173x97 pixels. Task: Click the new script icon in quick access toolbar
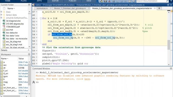pyautogui.click(x=101, y=1)
